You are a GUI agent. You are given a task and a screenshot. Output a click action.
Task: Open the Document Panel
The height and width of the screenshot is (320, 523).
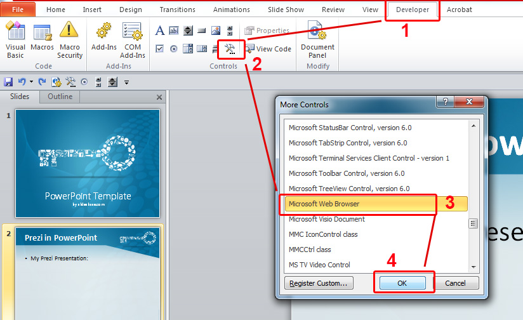[317, 41]
